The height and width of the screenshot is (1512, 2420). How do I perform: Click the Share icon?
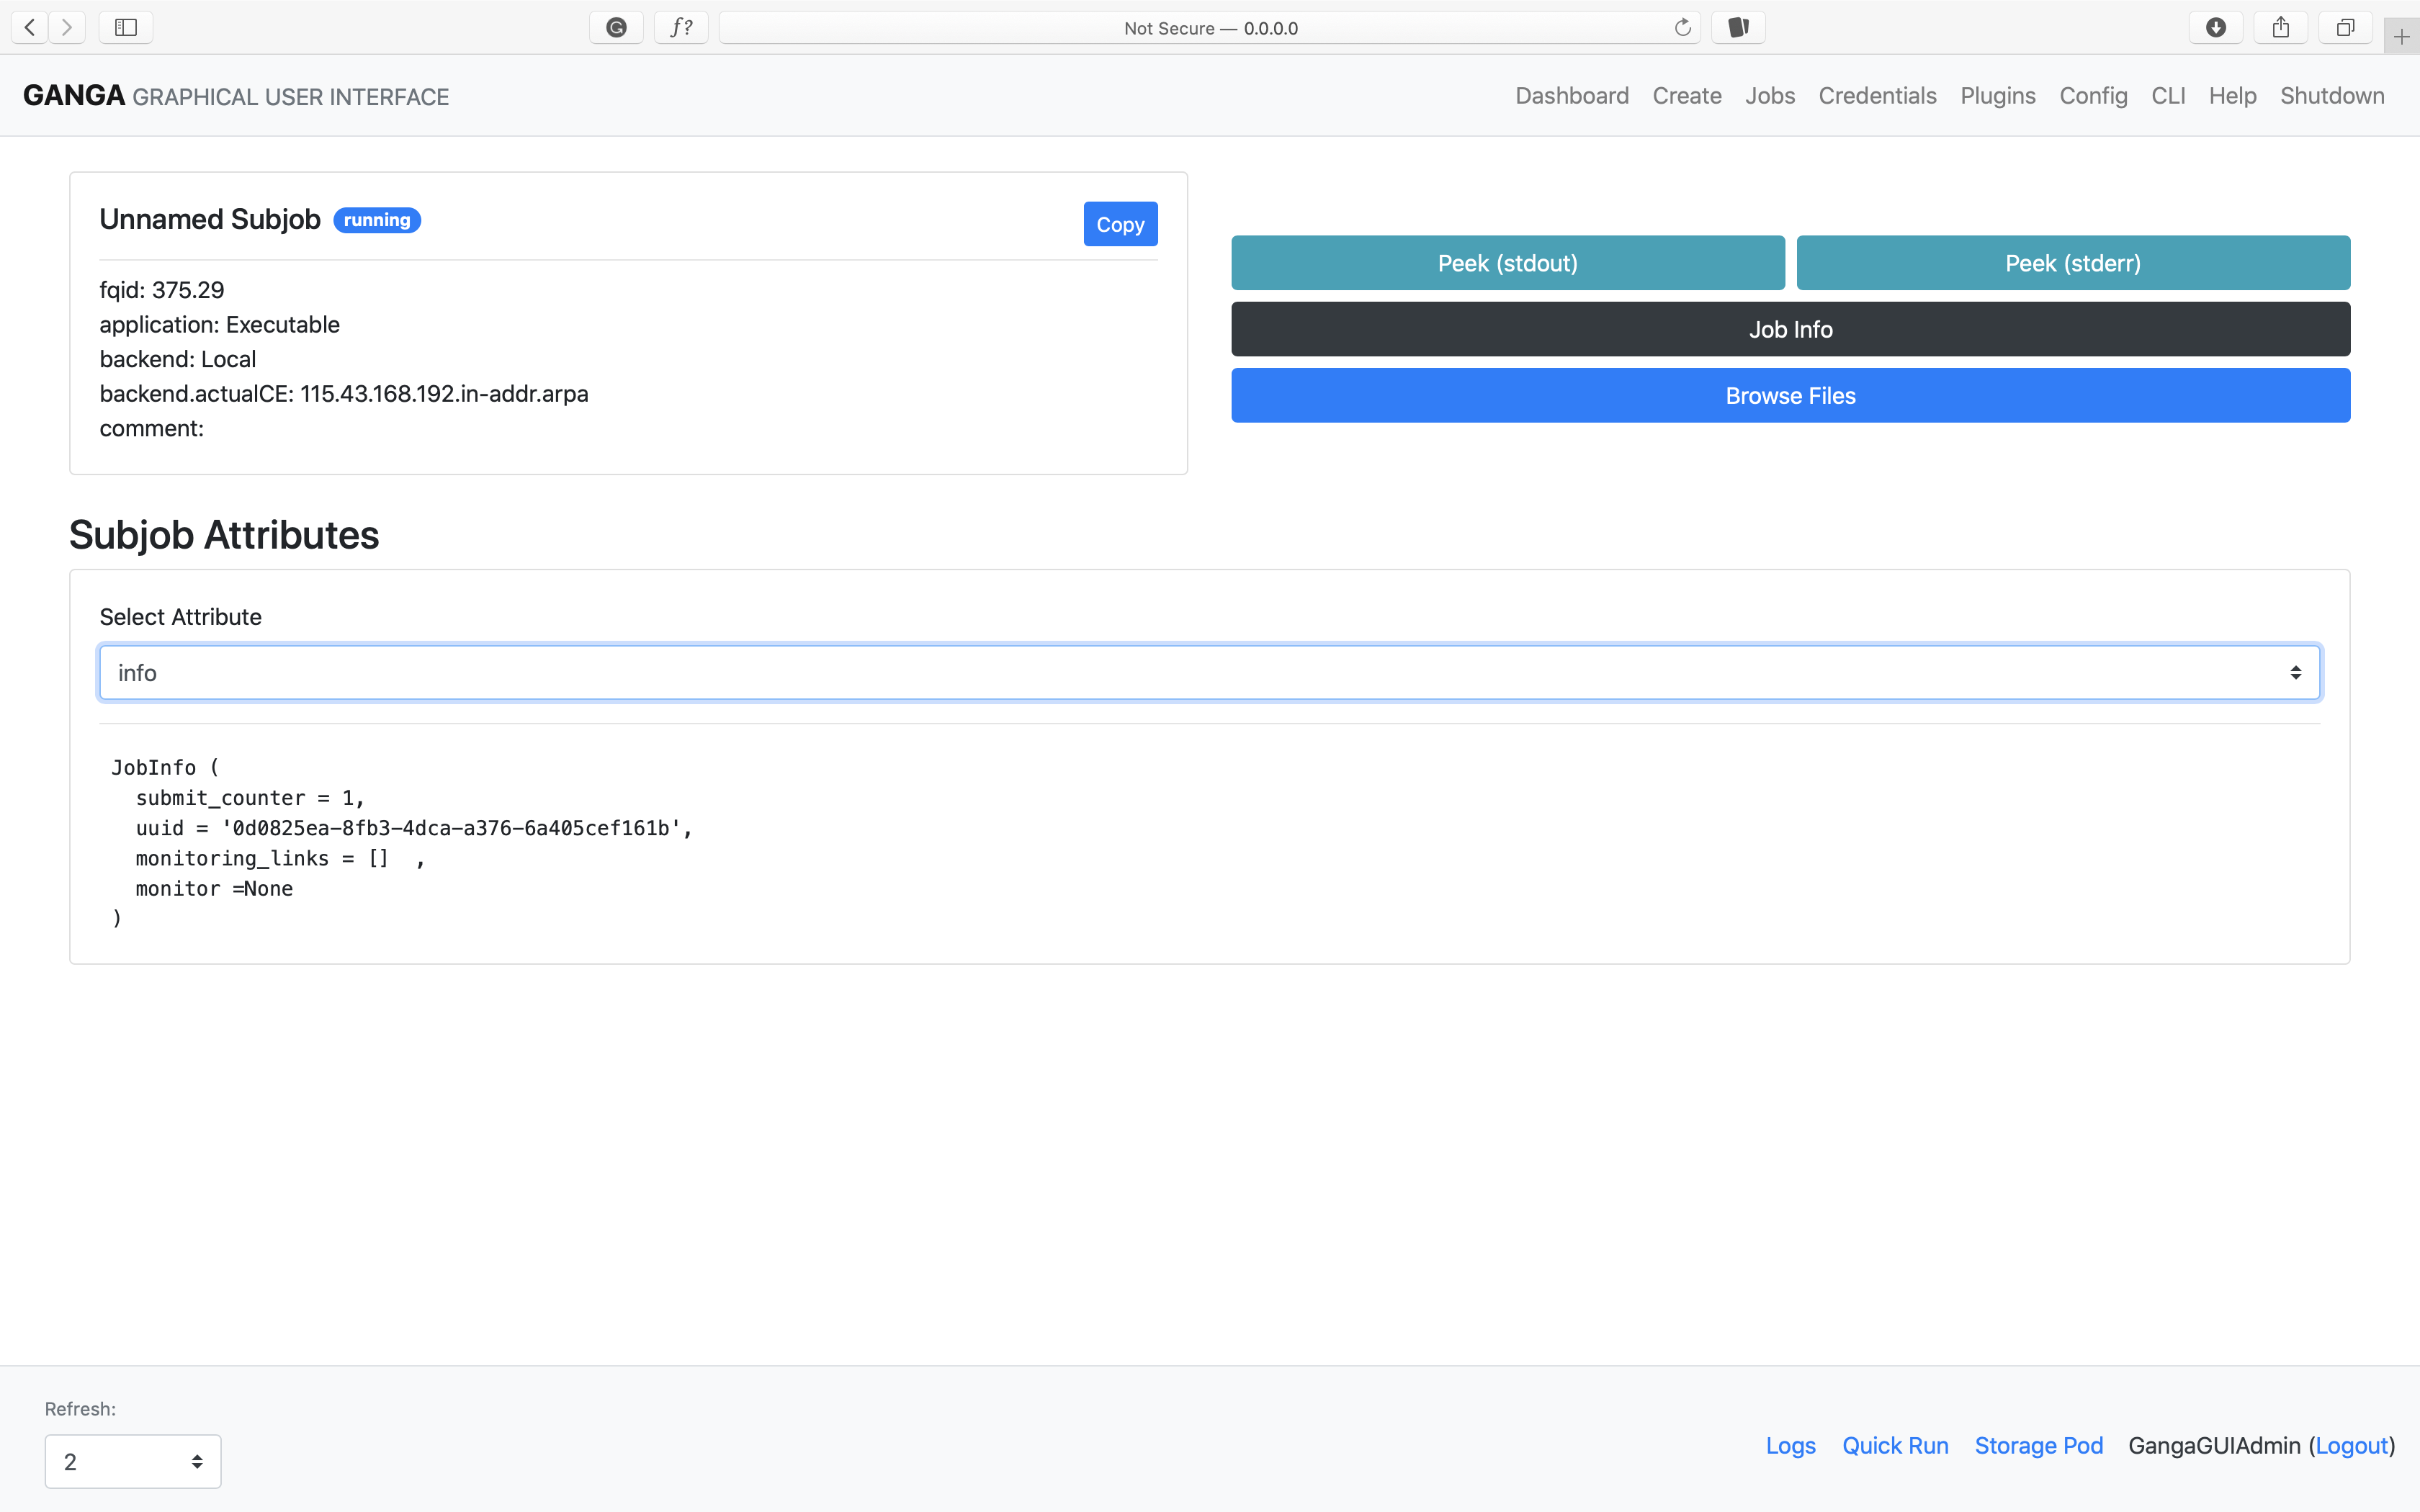pos(2280,27)
